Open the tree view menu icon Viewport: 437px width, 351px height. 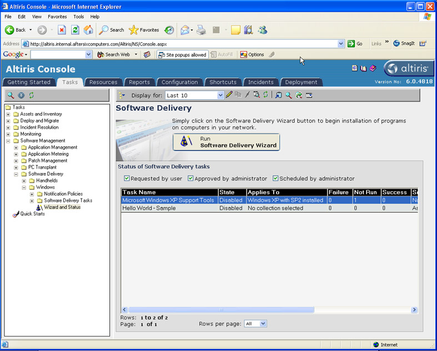coord(122,95)
